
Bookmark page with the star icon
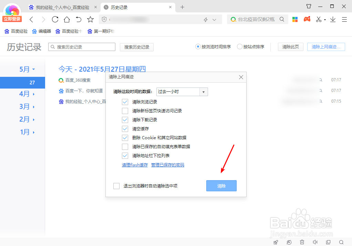point(90,20)
